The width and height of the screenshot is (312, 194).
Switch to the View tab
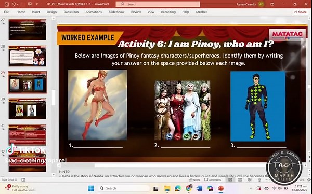click(151, 12)
